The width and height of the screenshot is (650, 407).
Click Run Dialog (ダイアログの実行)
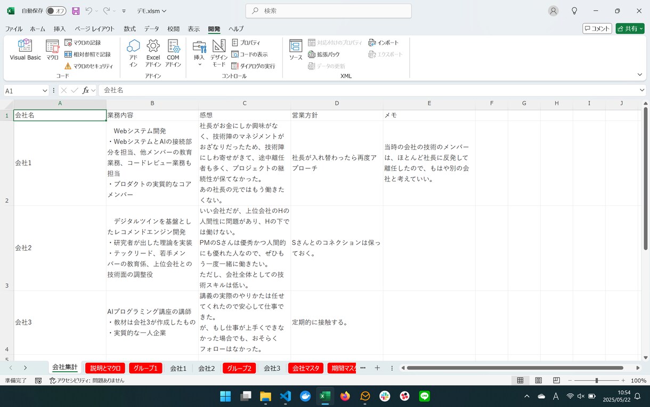click(253, 66)
